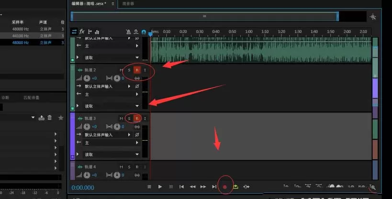Select the inputs/outputs toggle icon
The width and height of the screenshot is (392, 199).
pyautogui.click(x=74, y=32)
